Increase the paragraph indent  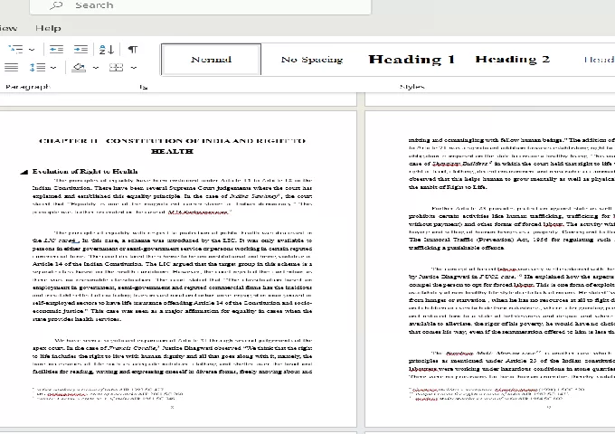click(80, 49)
